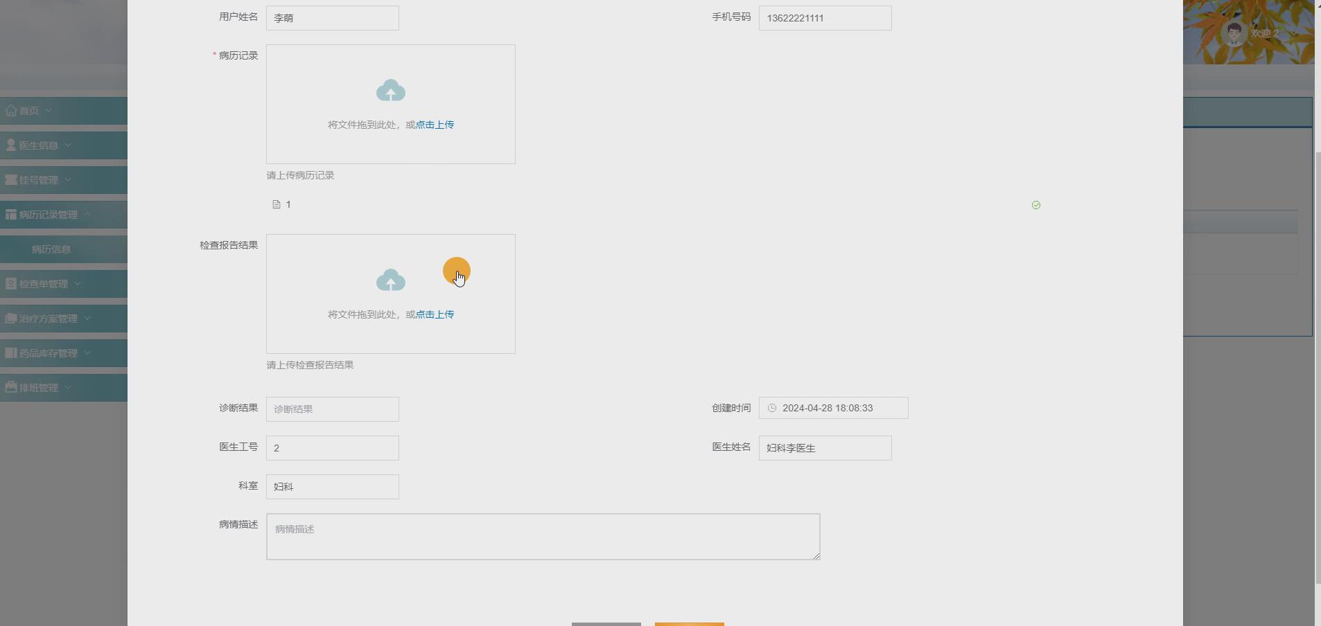
Task: Click 点击上传 link in 病历记录 upload box
Action: tap(435, 125)
